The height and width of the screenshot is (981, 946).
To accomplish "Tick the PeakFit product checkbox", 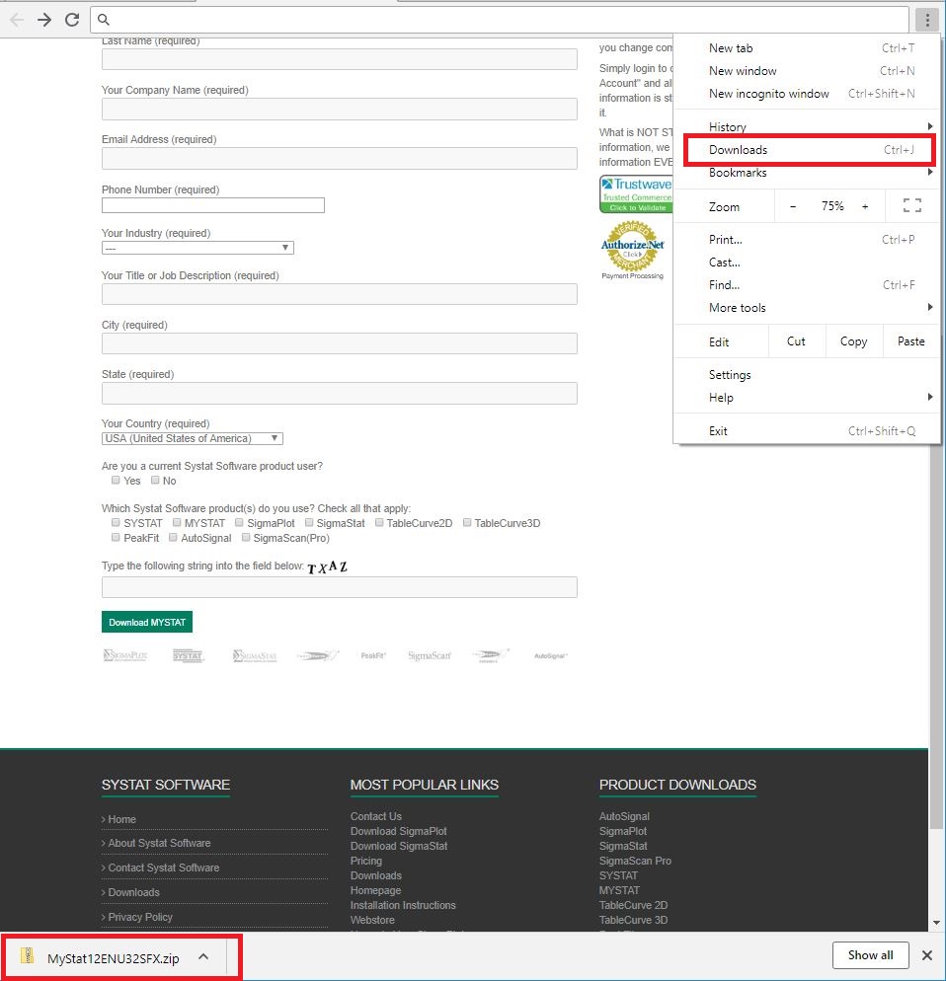I will pyautogui.click(x=116, y=538).
